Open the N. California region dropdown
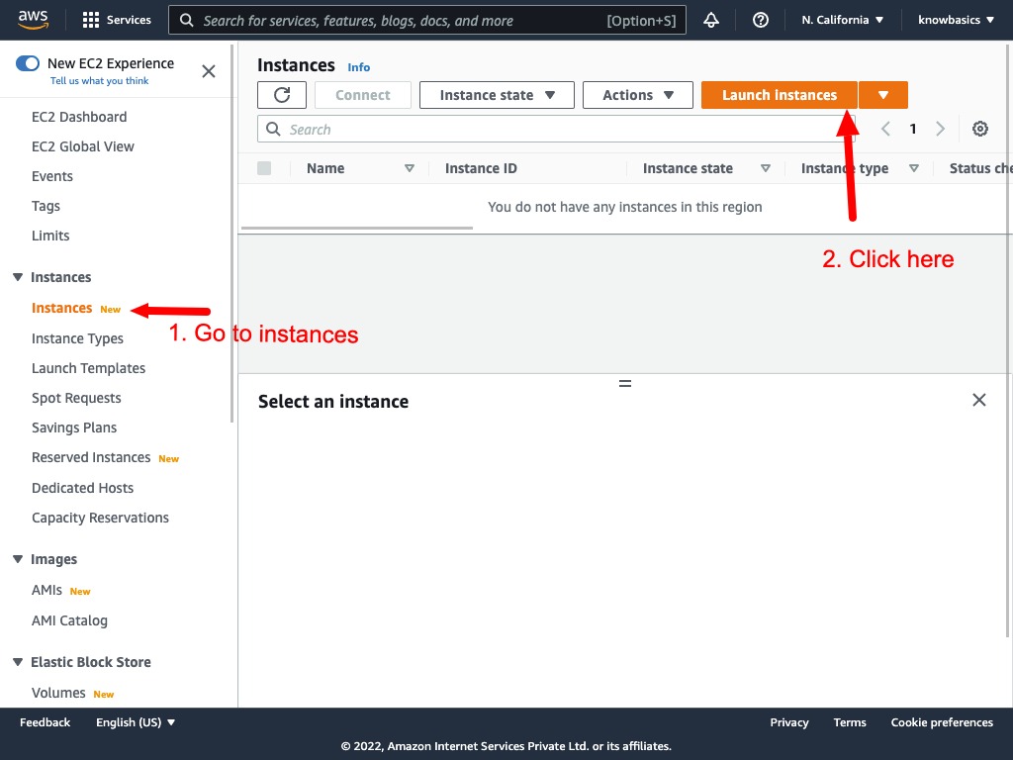Image resolution: width=1013 pixels, height=760 pixels. click(x=843, y=20)
